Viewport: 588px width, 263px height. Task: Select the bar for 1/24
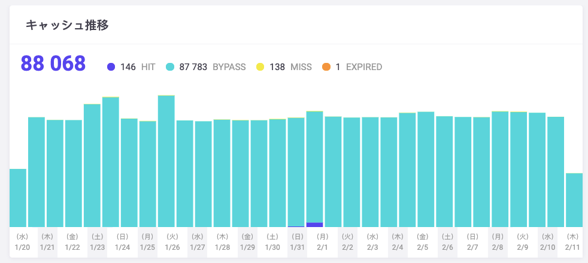(129, 174)
